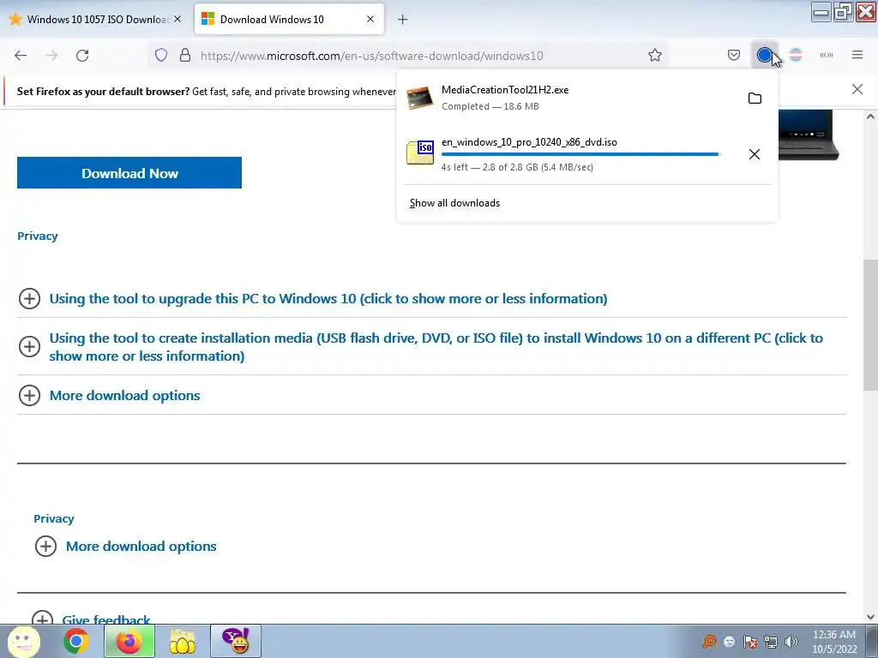Dismiss the default browser notification bar
The height and width of the screenshot is (658, 878).
[x=857, y=89]
